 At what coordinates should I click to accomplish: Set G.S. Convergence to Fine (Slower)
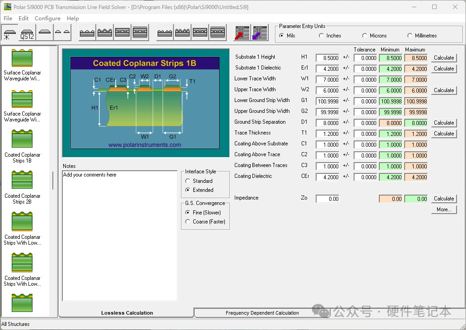click(203, 212)
